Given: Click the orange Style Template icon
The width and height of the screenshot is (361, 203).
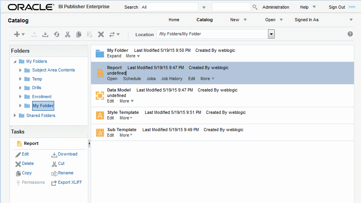Looking at the screenshot, I should point(100,115).
